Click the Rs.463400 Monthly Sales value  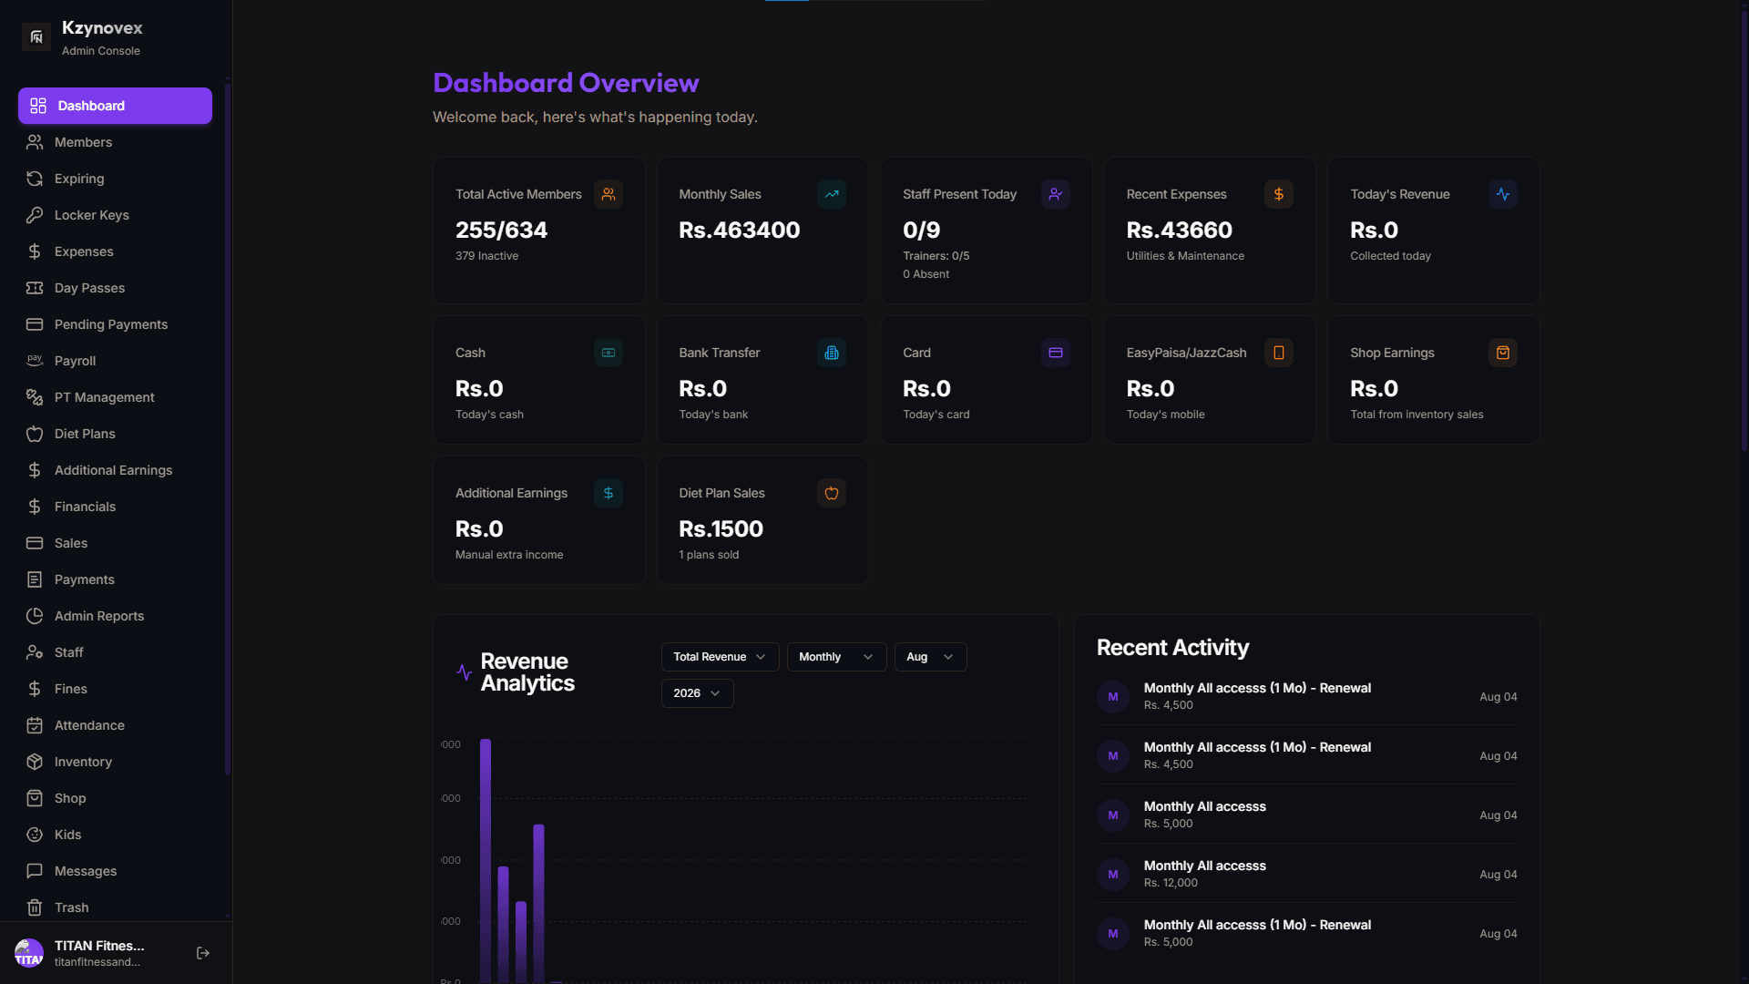coord(740,231)
